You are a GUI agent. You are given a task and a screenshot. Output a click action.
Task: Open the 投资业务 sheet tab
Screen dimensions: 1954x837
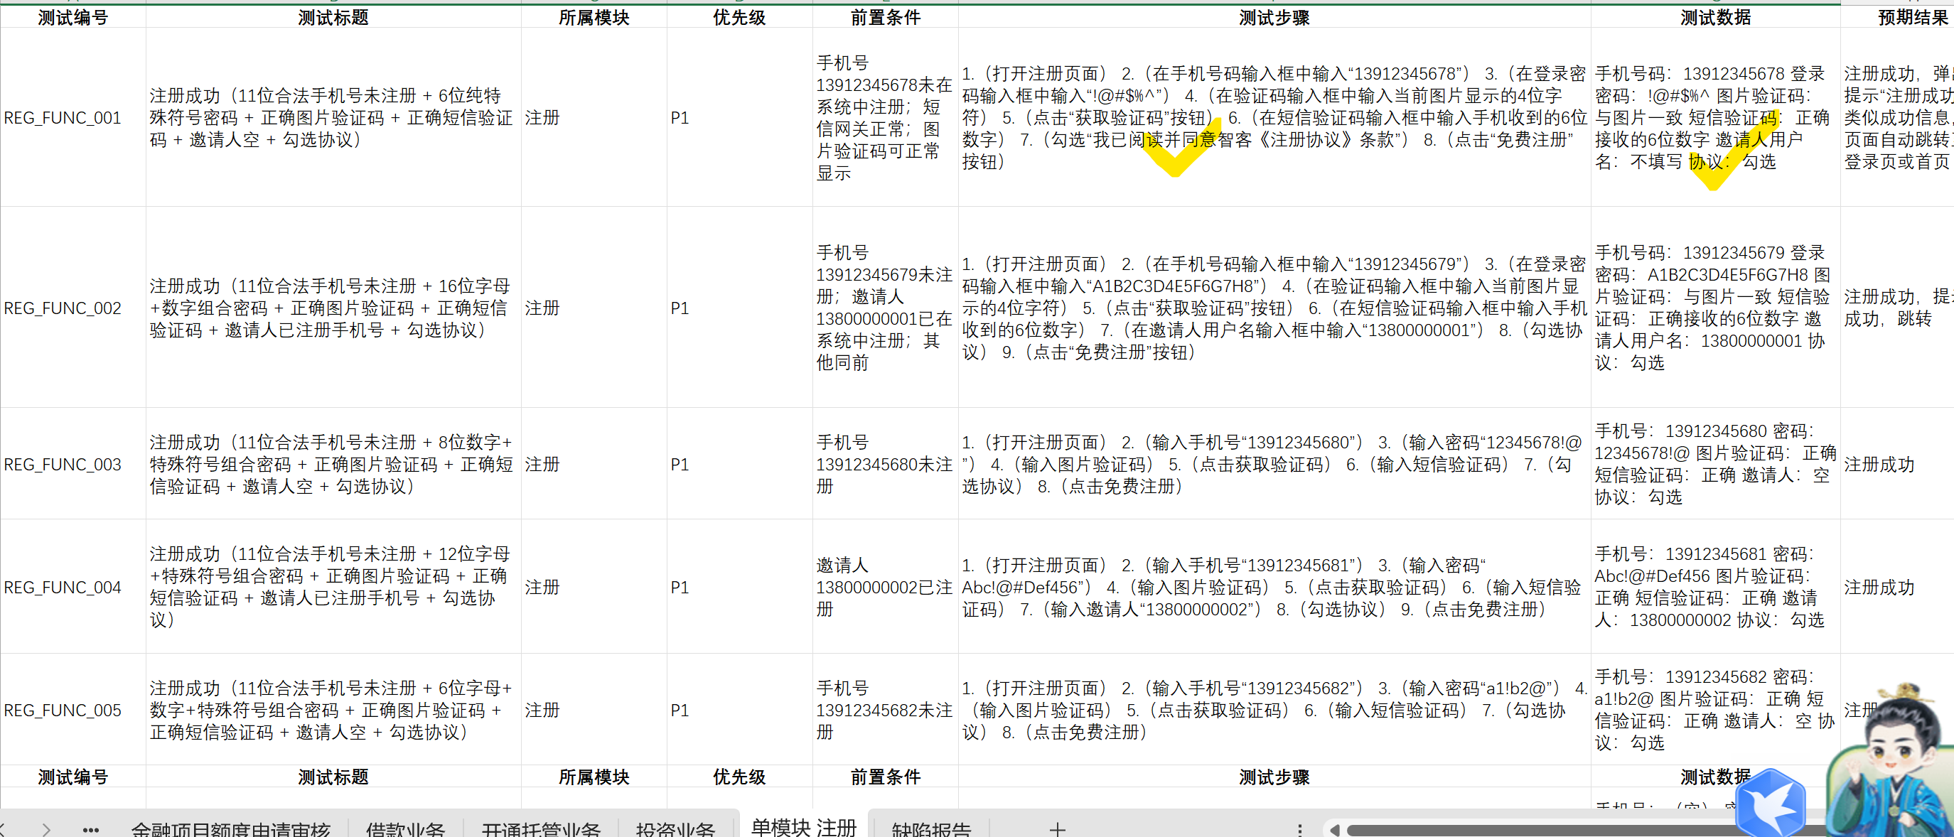pos(675,829)
